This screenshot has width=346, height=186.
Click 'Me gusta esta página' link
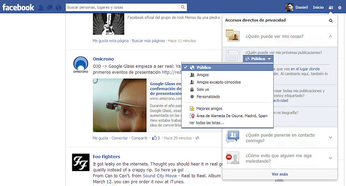(110, 41)
